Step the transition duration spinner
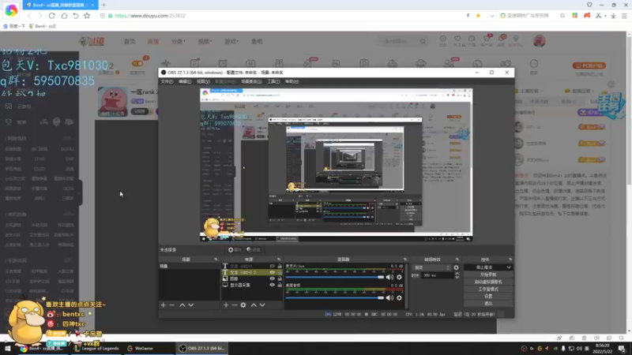632x355 pixels. [457, 275]
